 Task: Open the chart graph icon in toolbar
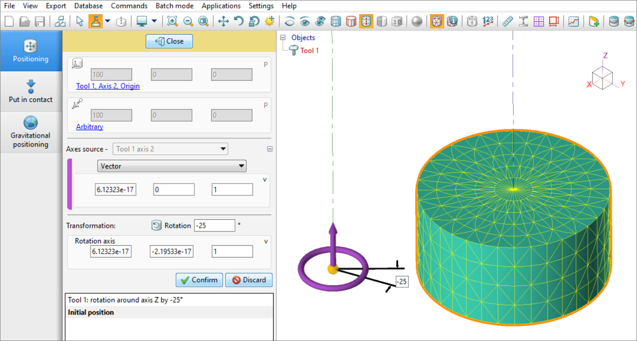(573, 21)
